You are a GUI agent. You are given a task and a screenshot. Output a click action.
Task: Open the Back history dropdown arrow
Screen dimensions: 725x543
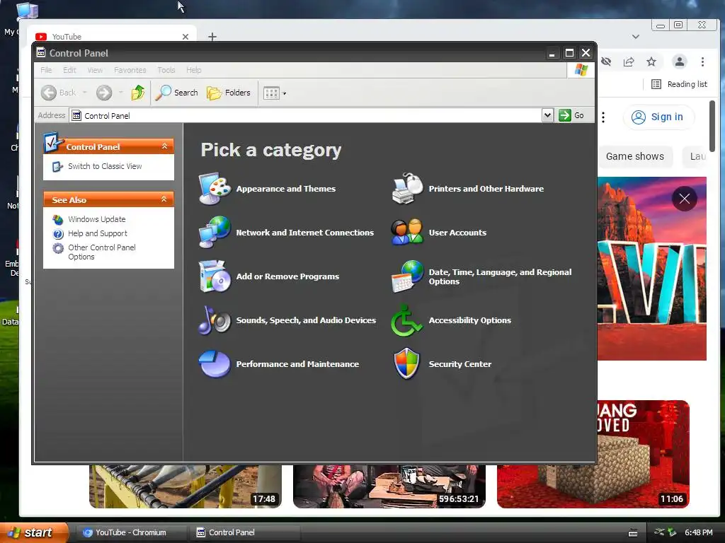point(85,93)
